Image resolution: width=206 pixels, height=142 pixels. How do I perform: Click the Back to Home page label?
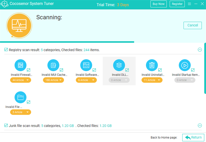coord(164,138)
